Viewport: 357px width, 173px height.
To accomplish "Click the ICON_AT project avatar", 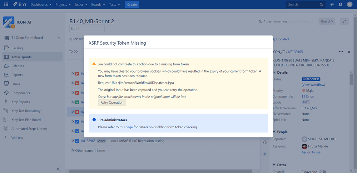I will [9, 22].
